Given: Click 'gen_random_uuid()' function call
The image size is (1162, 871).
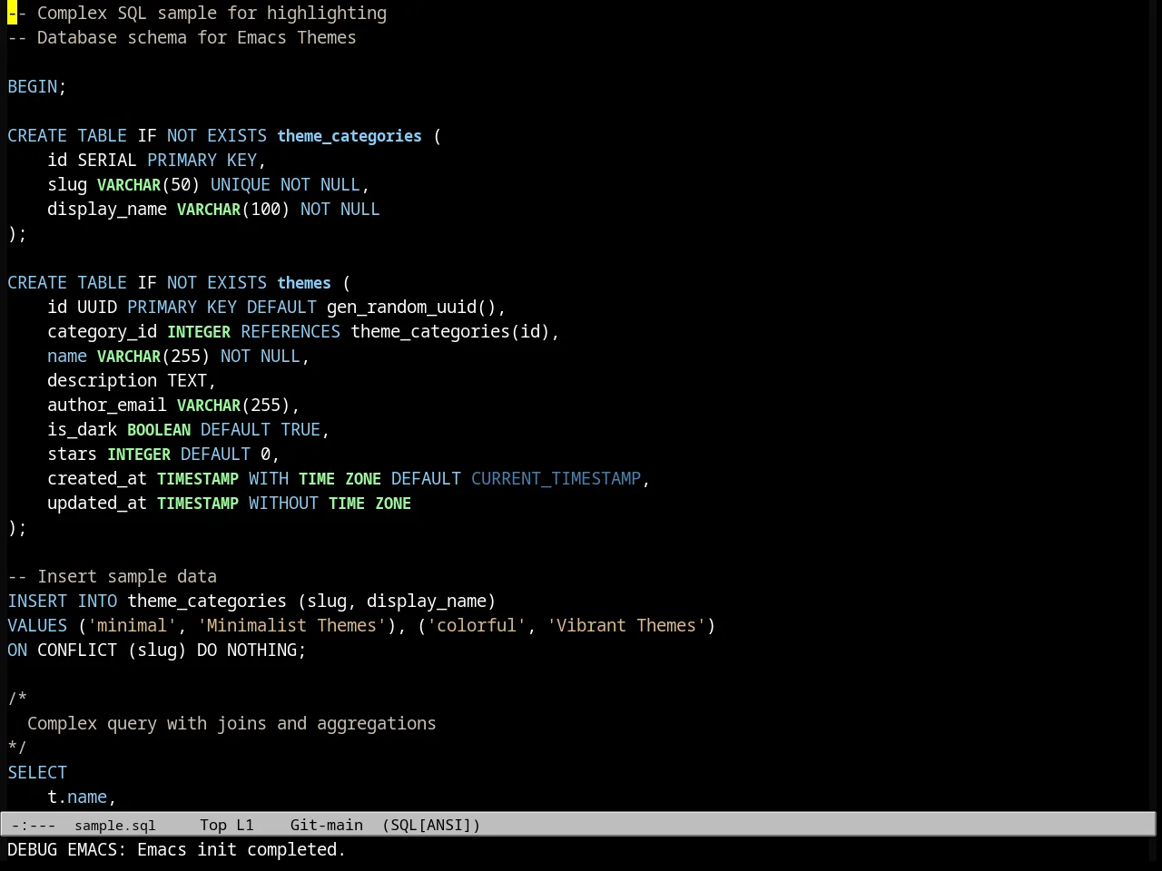Looking at the screenshot, I should pyautogui.click(x=411, y=307).
